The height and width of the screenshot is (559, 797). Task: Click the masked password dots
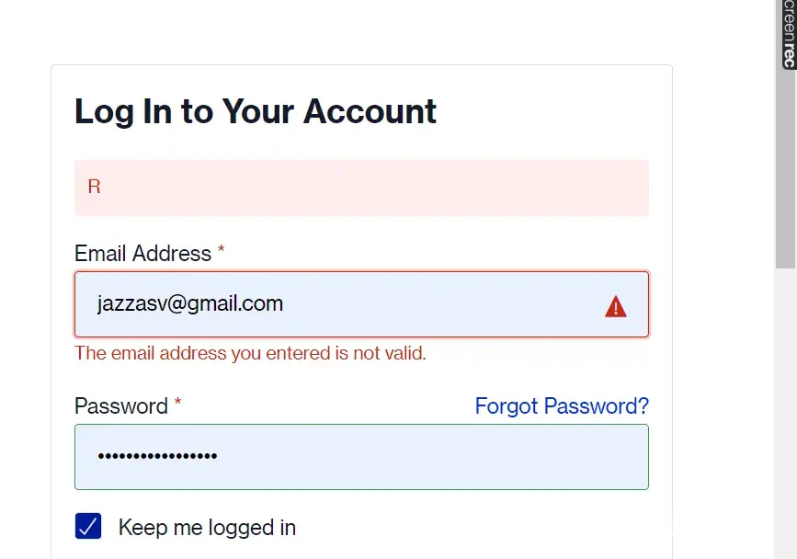(157, 457)
